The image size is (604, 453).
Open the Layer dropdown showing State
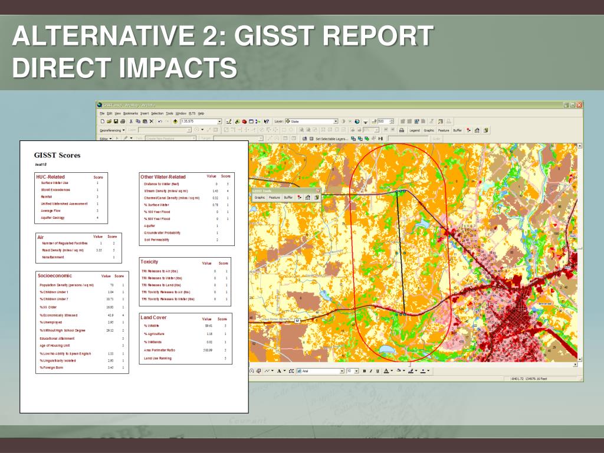[336, 122]
